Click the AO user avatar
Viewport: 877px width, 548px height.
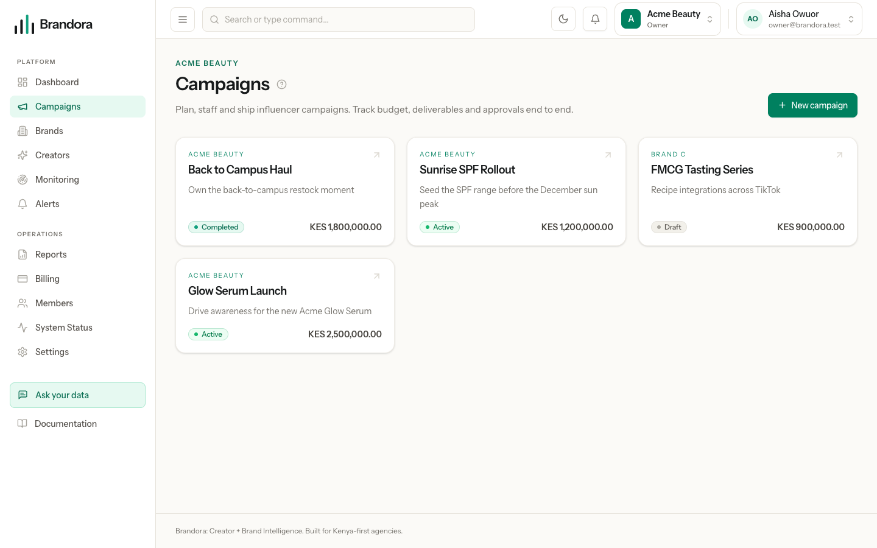(x=753, y=19)
